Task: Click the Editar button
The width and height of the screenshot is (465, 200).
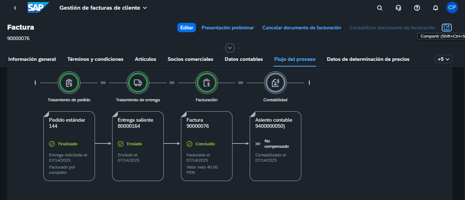Action: (187, 28)
